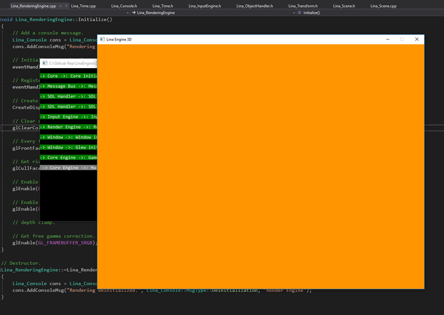Switch to the Lina_Time.cpp tab
The height and width of the screenshot is (315, 444).
(x=83, y=6)
